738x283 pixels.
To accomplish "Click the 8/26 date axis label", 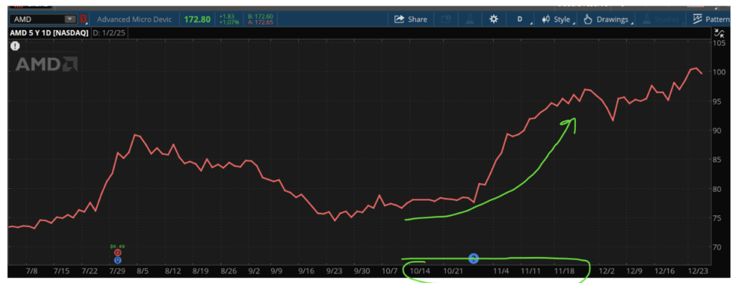I will [228, 272].
